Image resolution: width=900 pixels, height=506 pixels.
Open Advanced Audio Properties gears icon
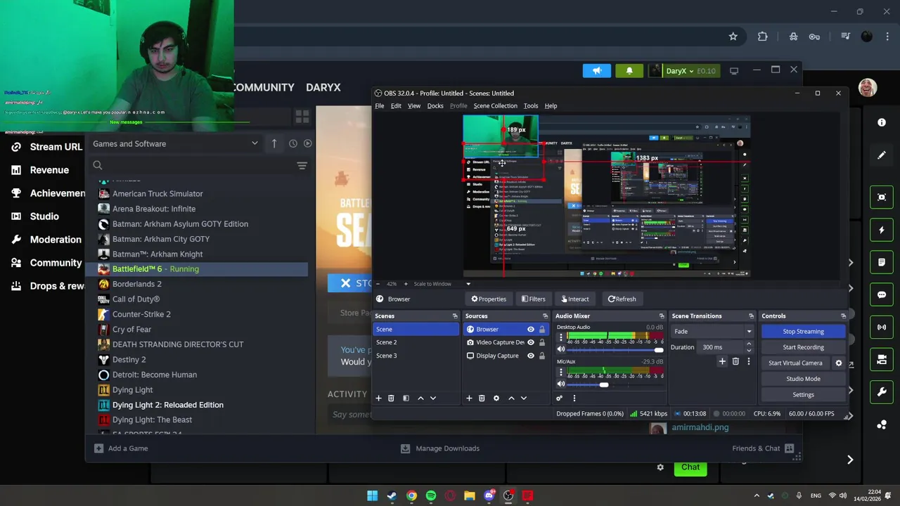pos(560,398)
